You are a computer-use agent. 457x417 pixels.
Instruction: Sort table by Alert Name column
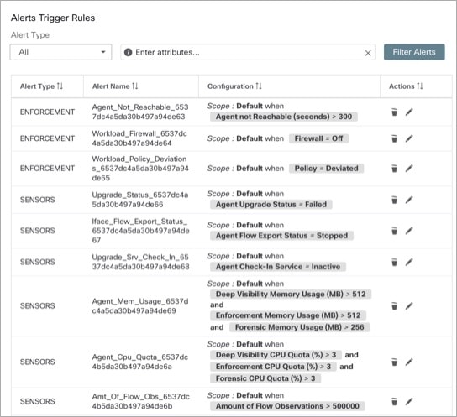(135, 86)
